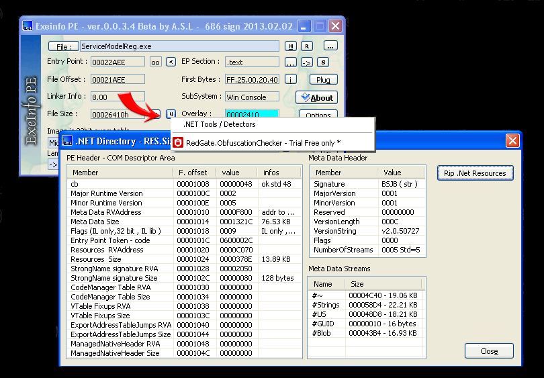
Task: Click the File : button
Action: (64, 46)
